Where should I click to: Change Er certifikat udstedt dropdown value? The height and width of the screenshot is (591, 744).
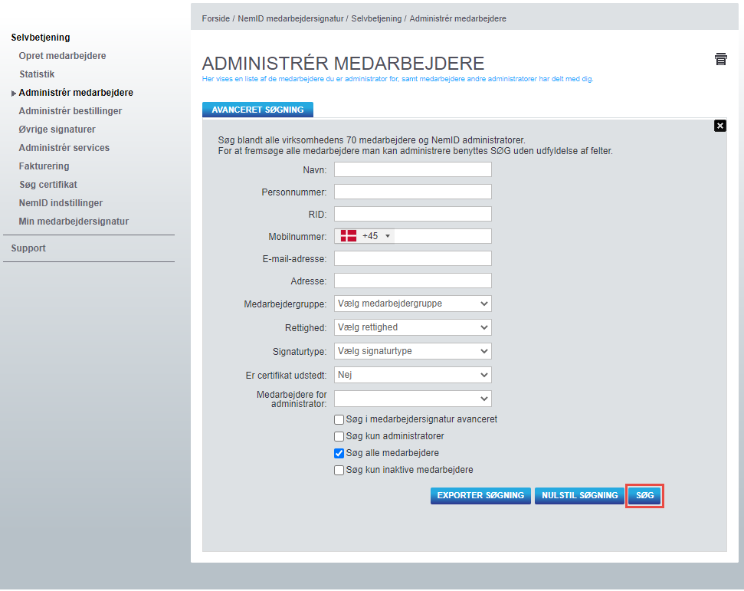pos(412,375)
